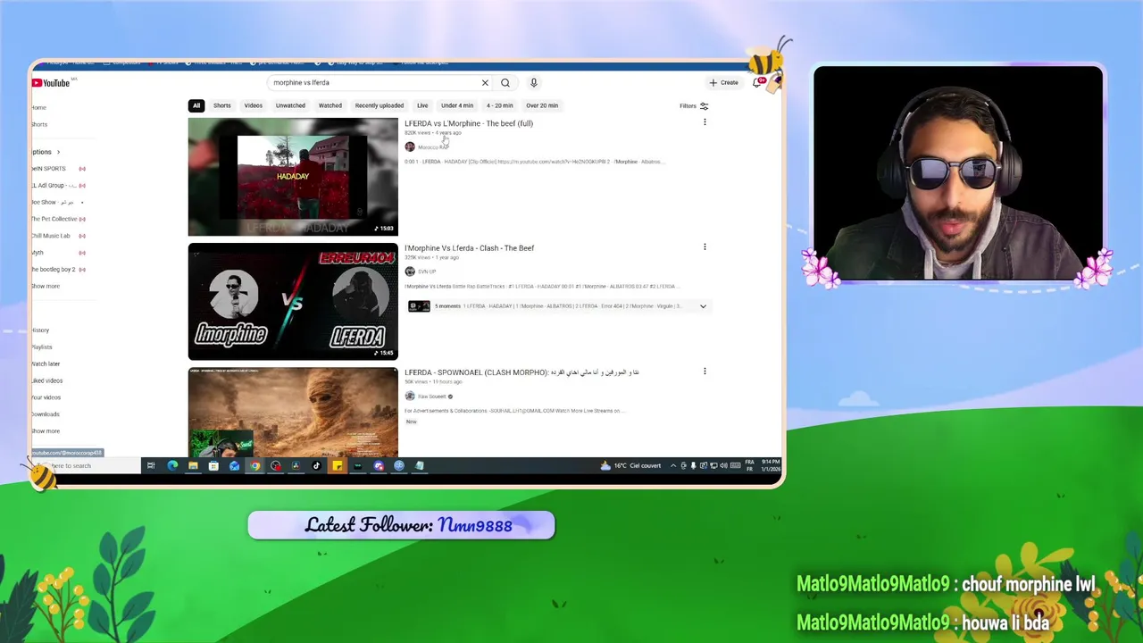Select the 'Live' filter chip
The image size is (1143, 643).
click(422, 105)
